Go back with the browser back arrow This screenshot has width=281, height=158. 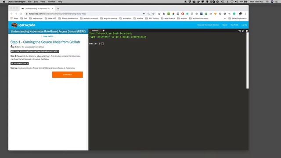pyautogui.click(x=12, y=14)
